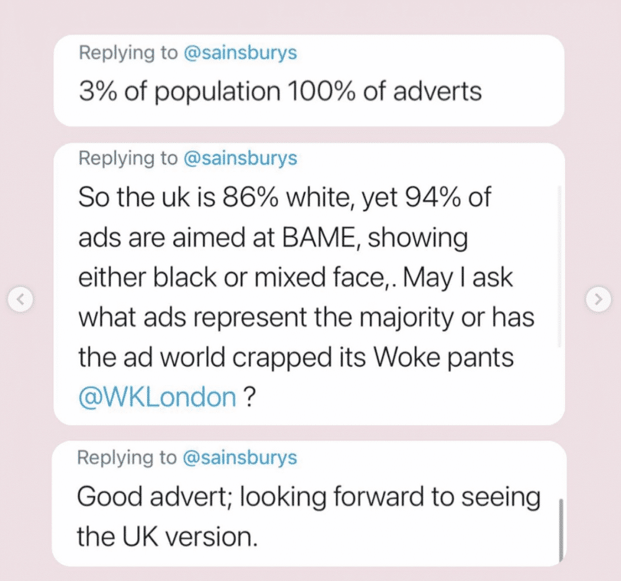The height and width of the screenshot is (581, 621).
Task: Select the '3% of population' reply card
Action: click(x=309, y=81)
